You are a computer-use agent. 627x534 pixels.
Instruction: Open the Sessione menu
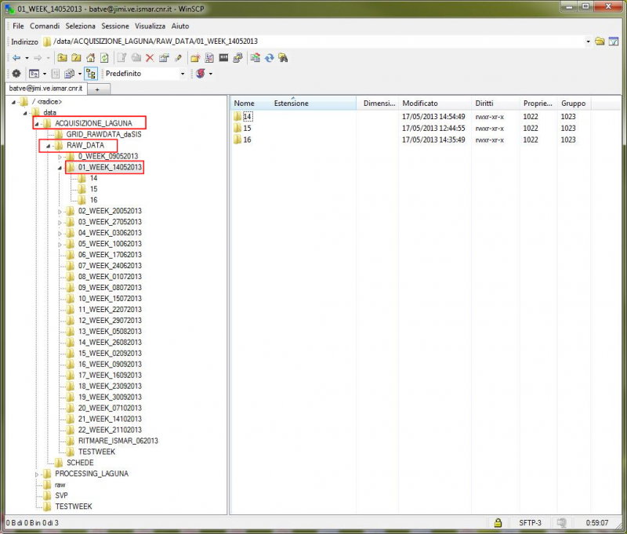point(115,26)
